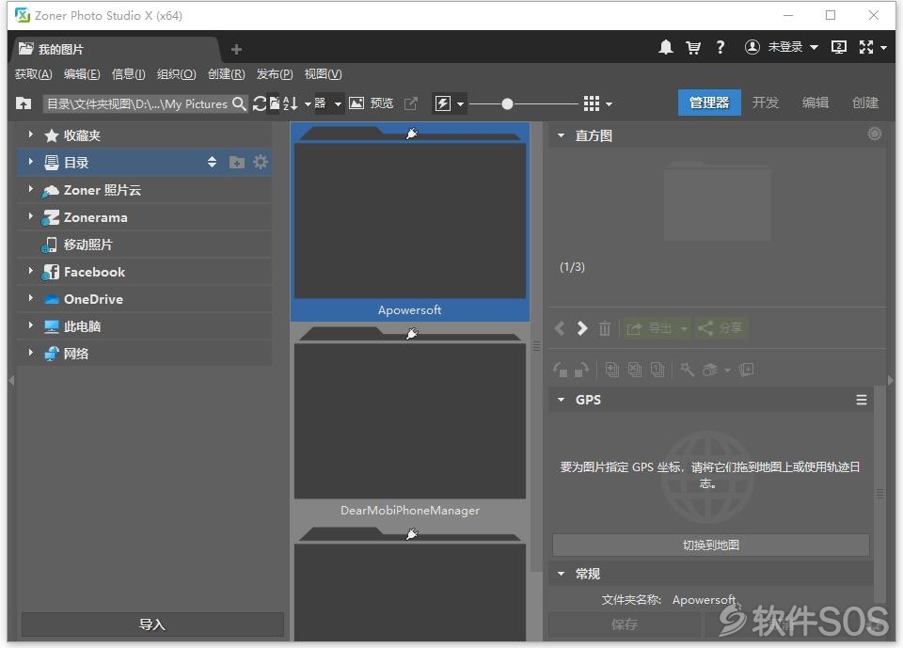Open the sort options dropdown arrow
903x648 pixels.
pos(308,104)
